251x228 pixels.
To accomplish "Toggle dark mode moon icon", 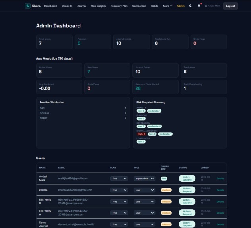I will click(190, 6).
